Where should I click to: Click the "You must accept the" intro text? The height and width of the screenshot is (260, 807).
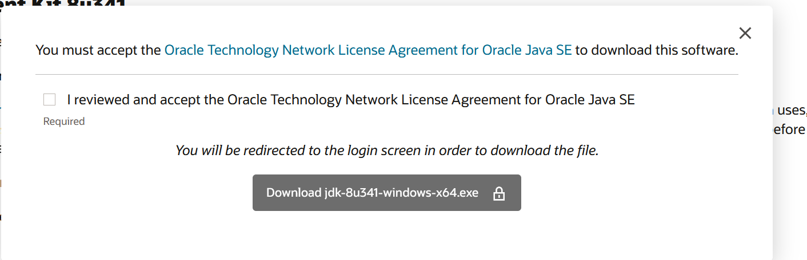click(x=98, y=50)
